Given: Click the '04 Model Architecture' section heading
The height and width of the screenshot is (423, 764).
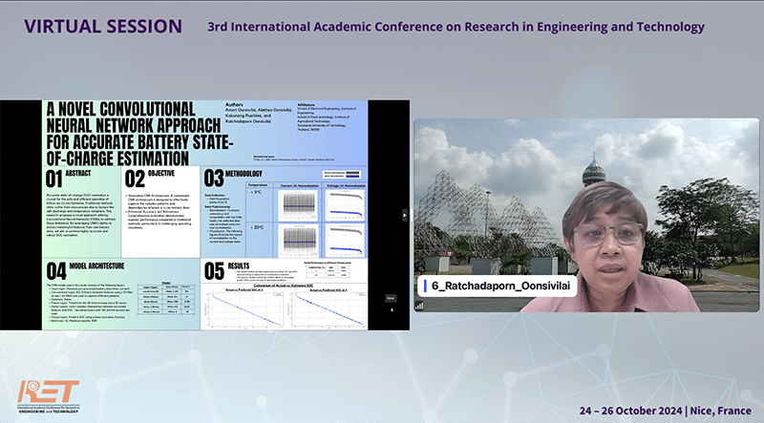Looking at the screenshot, I should 85,270.
